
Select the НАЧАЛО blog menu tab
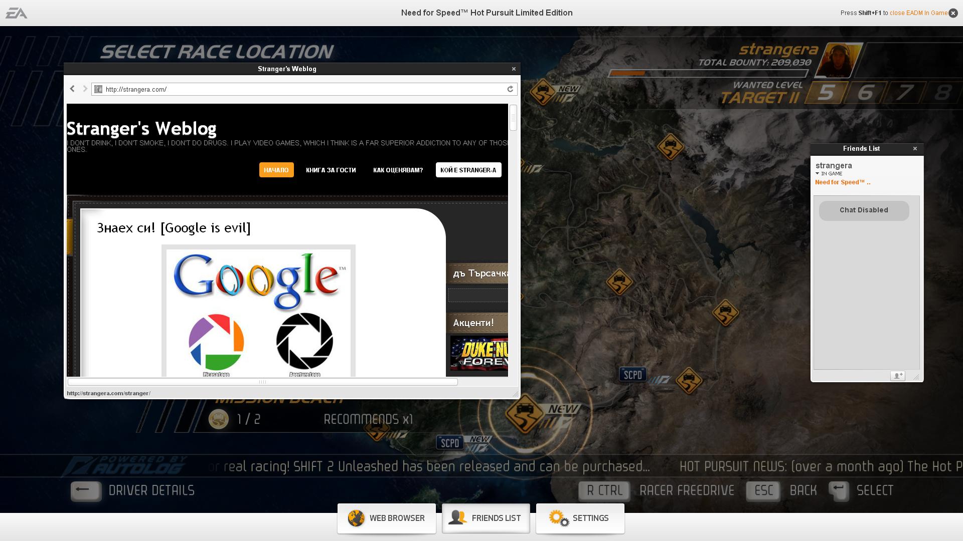(x=276, y=170)
